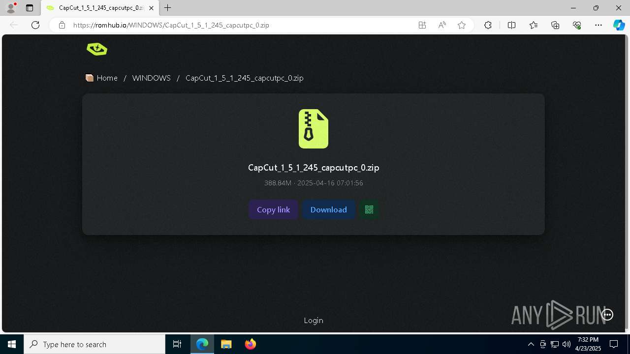Click the taskbar search box
This screenshot has width=630, height=354.
94,344
